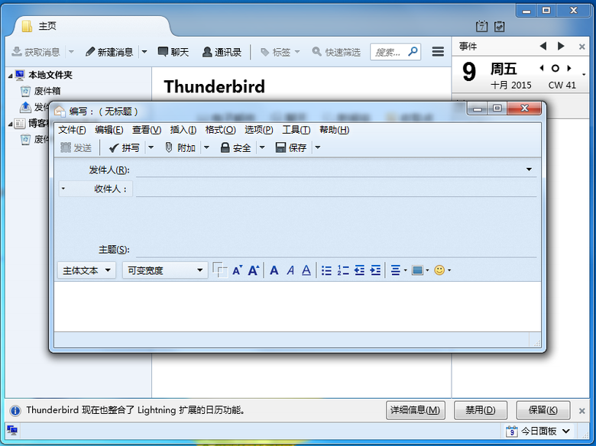Open the 主体文本 paragraph style dropdown
This screenshot has width=596, height=446.
coord(86,270)
